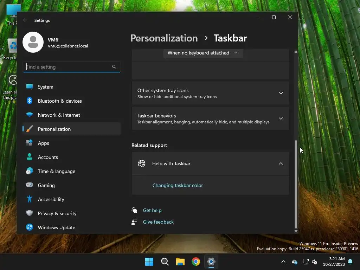
Task: Open the Windows Start button on taskbar
Action: pyautogui.click(x=149, y=262)
